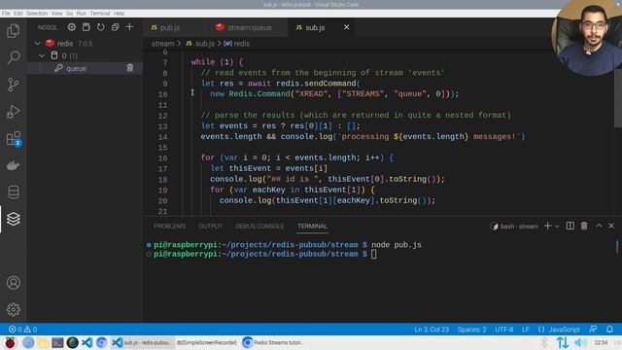Collapse all in the NoSQL panel
Viewport: 622px width, 350px height.
click(115, 27)
